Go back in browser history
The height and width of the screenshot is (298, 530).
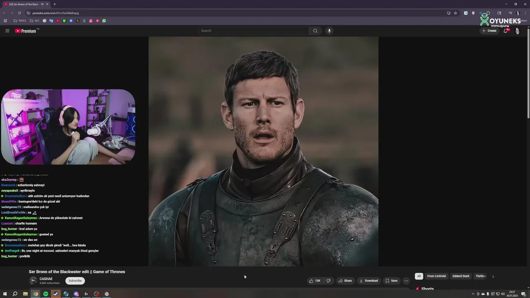click(x=5, y=13)
